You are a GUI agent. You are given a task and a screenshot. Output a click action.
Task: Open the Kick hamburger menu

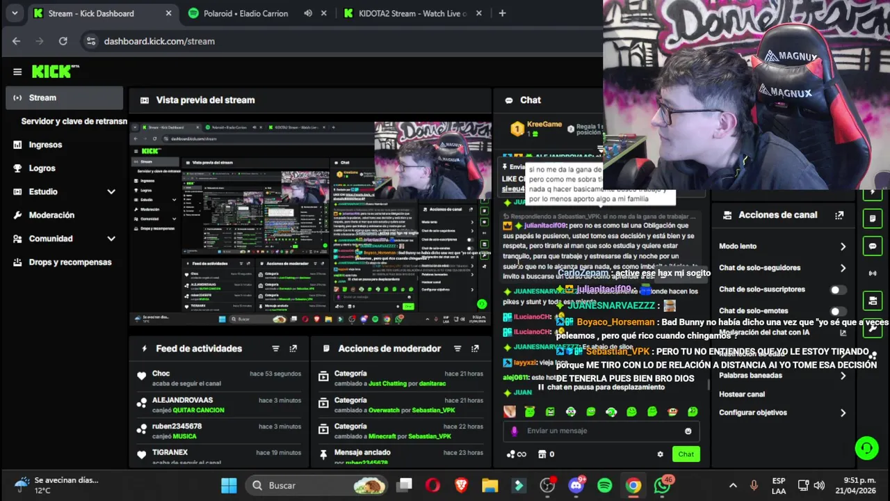pos(17,72)
